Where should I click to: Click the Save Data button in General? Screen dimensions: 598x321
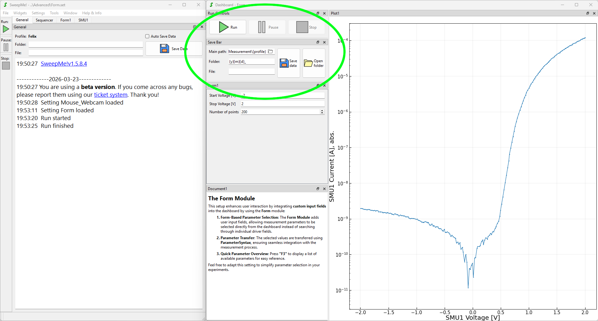pyautogui.click(x=174, y=49)
